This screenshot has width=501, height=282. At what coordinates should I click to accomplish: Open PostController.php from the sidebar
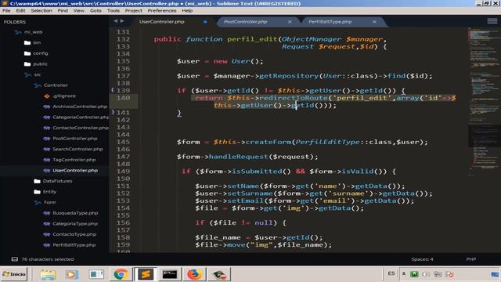[75, 139]
